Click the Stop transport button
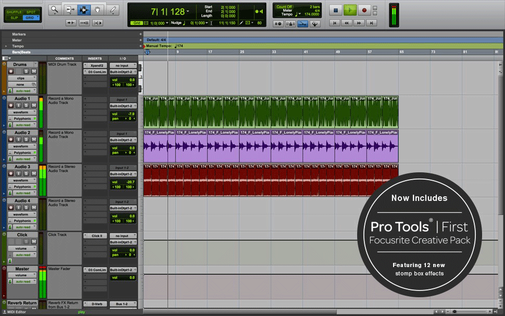 click(335, 10)
